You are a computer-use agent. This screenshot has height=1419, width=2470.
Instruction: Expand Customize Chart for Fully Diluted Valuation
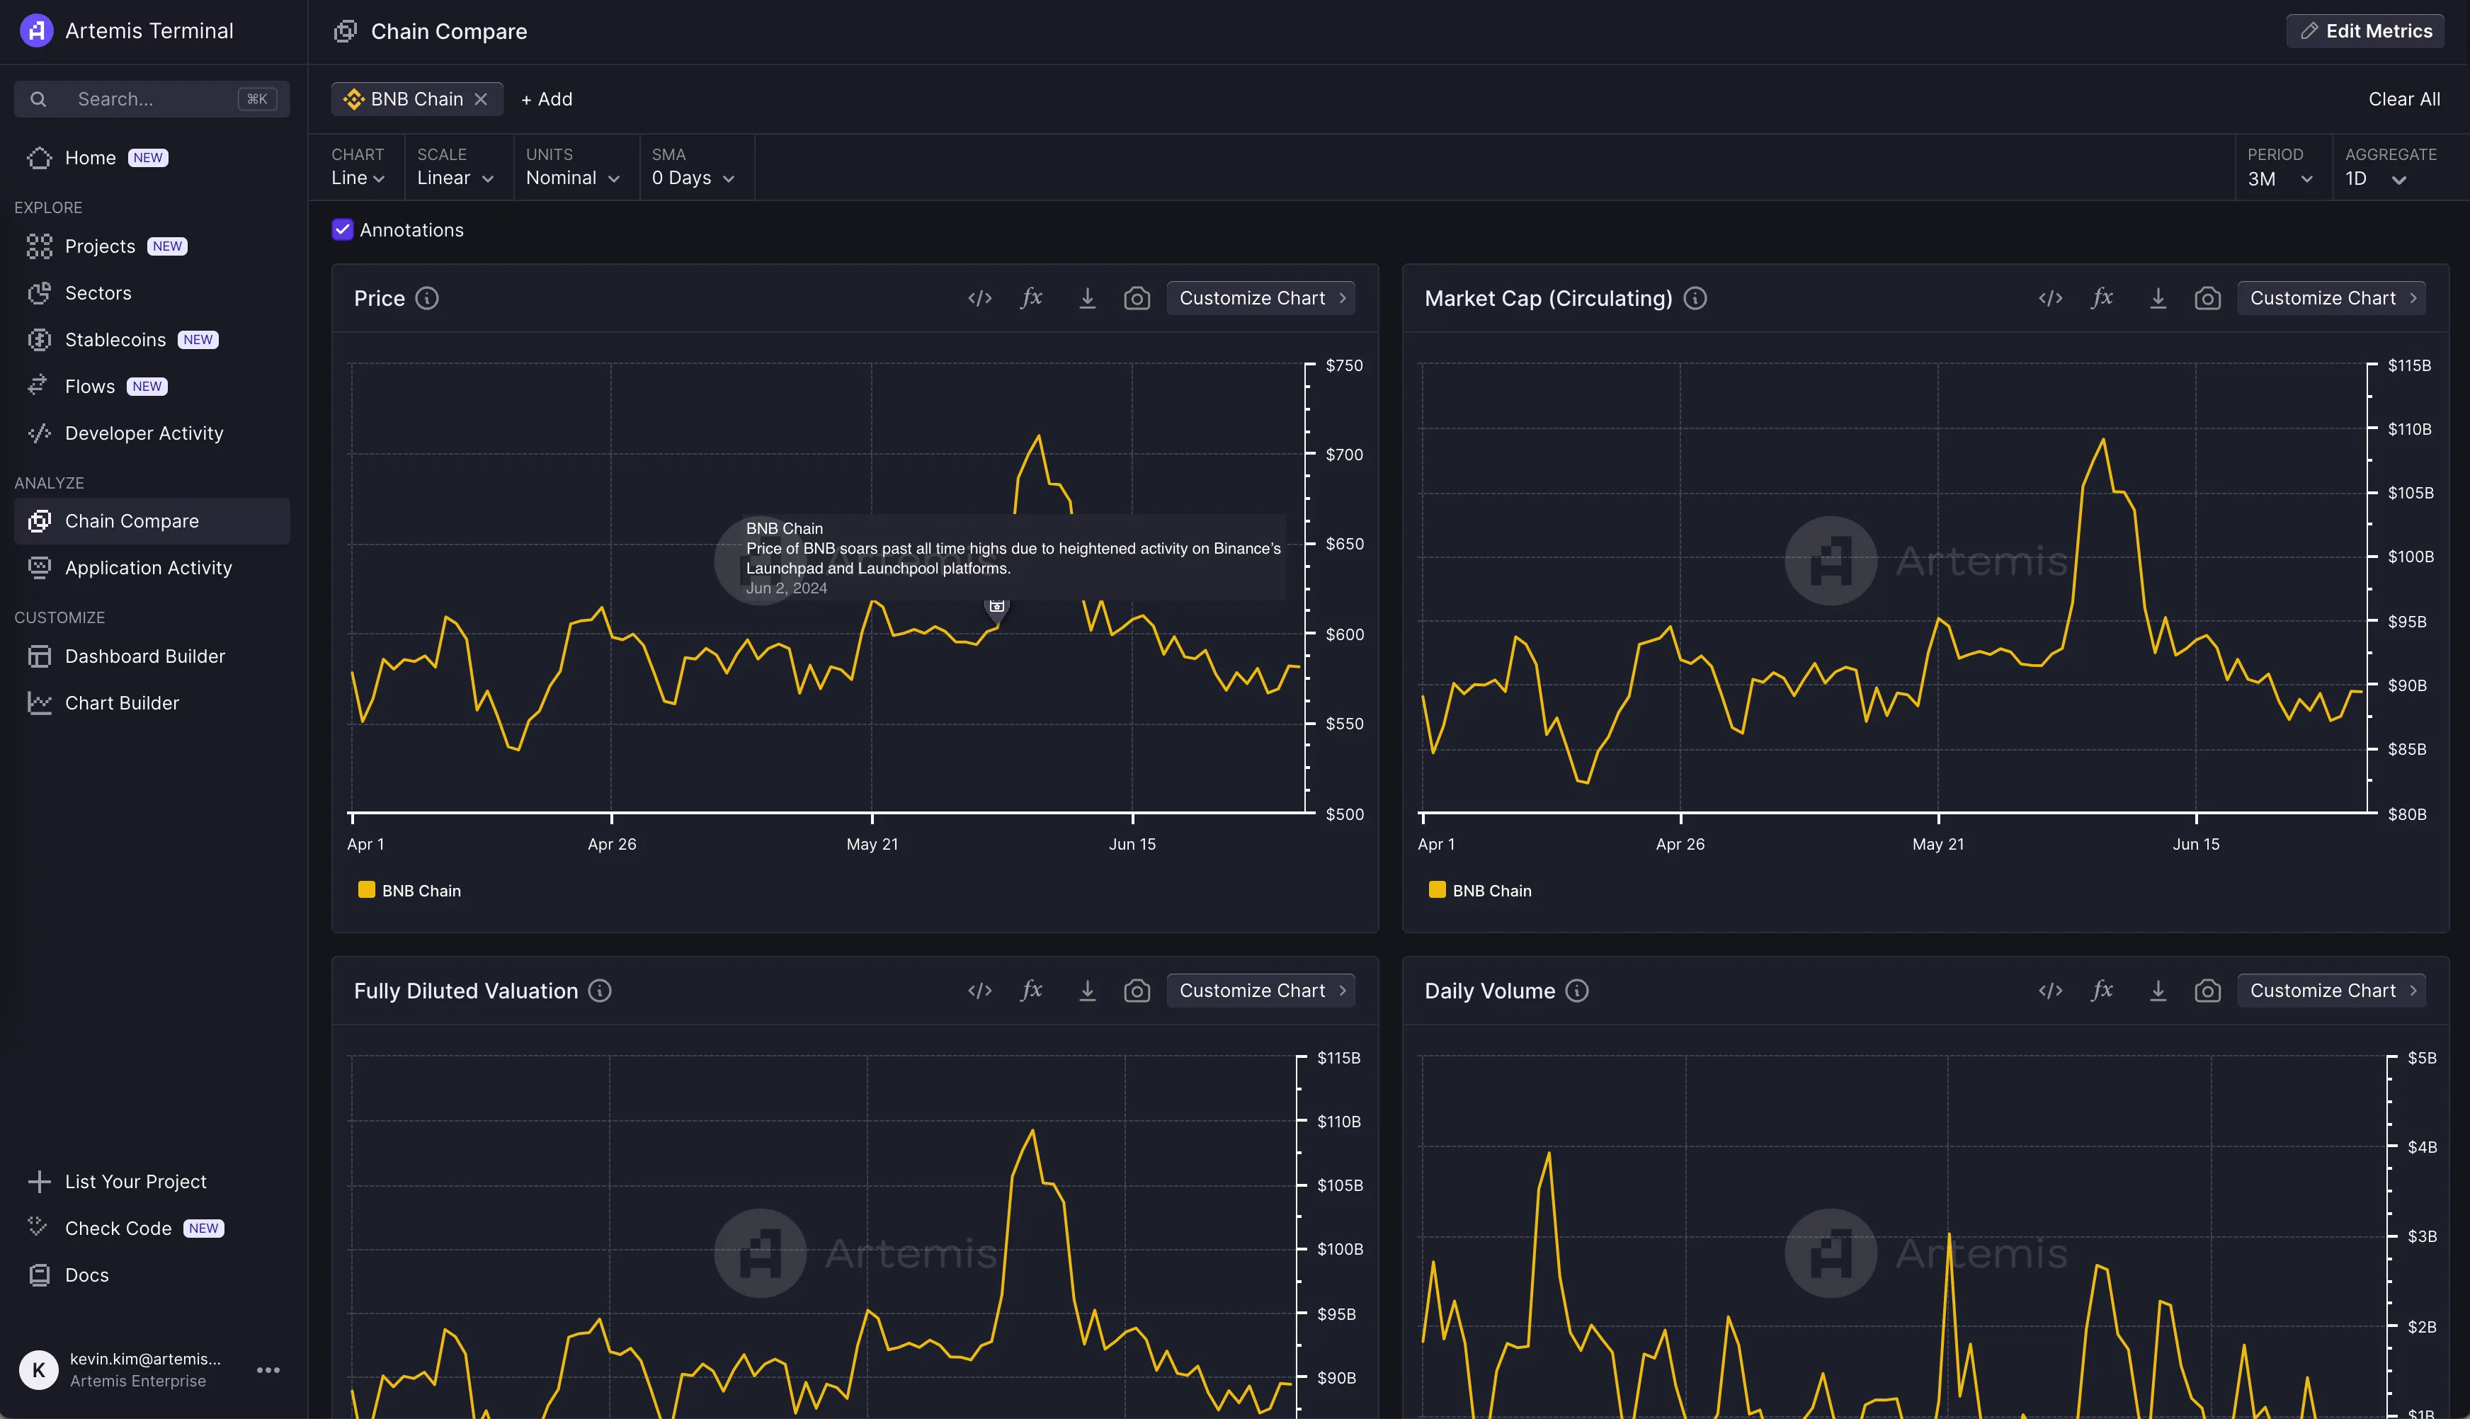[1260, 991]
